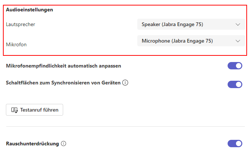The width and height of the screenshot is (250, 156).
Task: Click the horizontal divider below Testanruf führen
Action: point(126,127)
